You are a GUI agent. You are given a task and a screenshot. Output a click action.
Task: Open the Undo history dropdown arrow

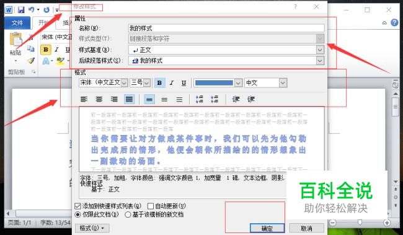click(x=38, y=10)
